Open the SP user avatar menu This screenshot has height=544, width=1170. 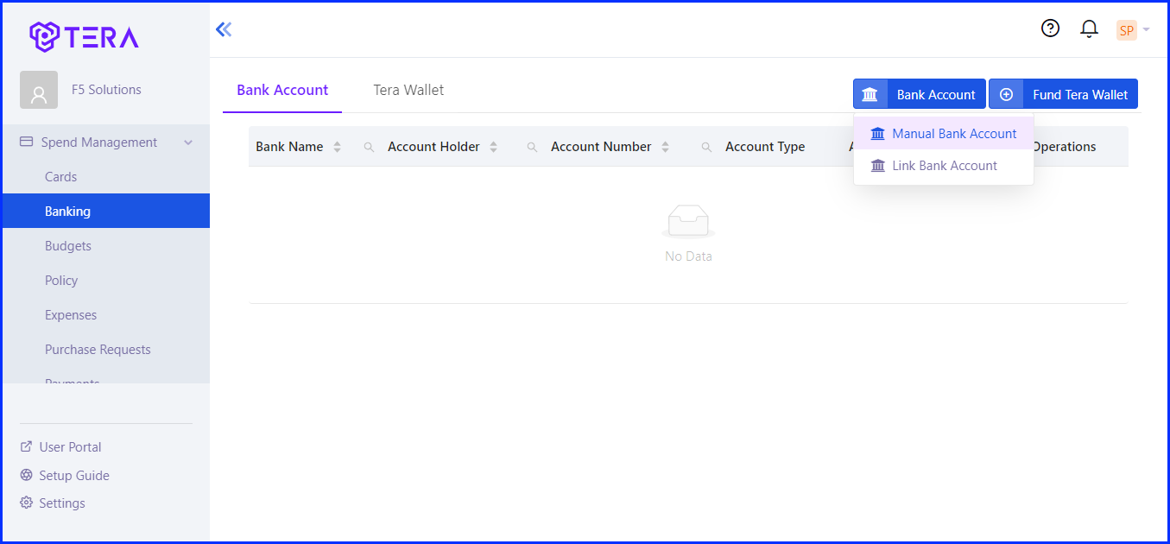click(1132, 30)
